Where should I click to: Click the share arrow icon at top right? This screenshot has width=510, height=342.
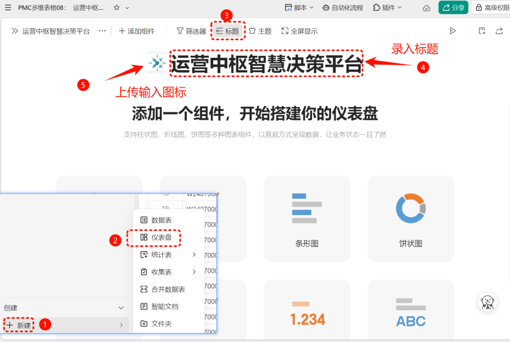pyautogui.click(x=499, y=31)
